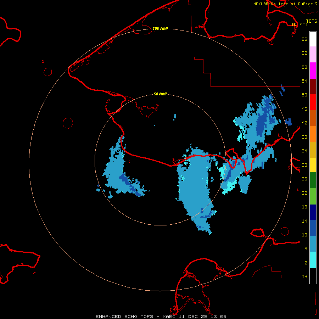Click the white swatch on the tops color scale
This screenshot has width=319, height=319.
coord(313,39)
